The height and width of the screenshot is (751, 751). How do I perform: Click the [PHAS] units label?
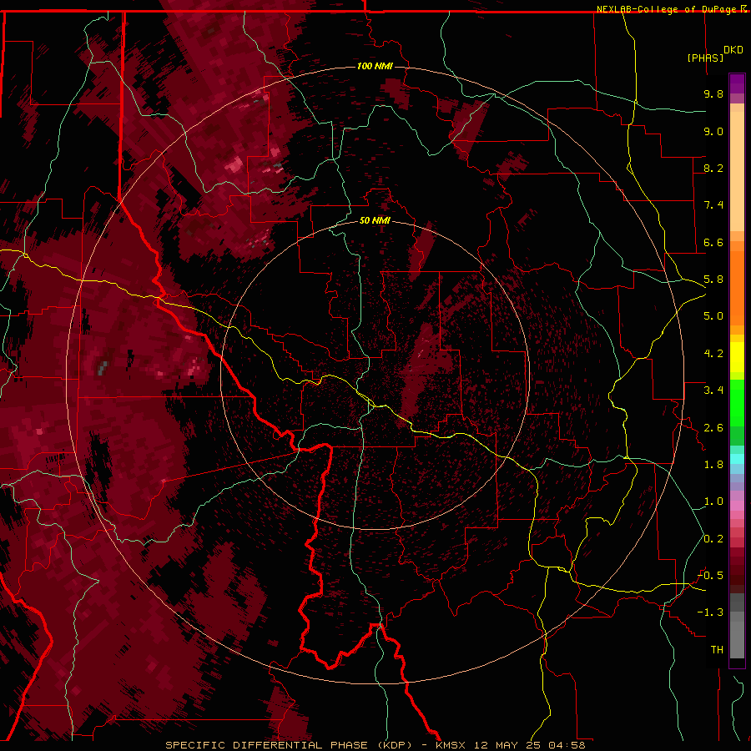tap(705, 58)
